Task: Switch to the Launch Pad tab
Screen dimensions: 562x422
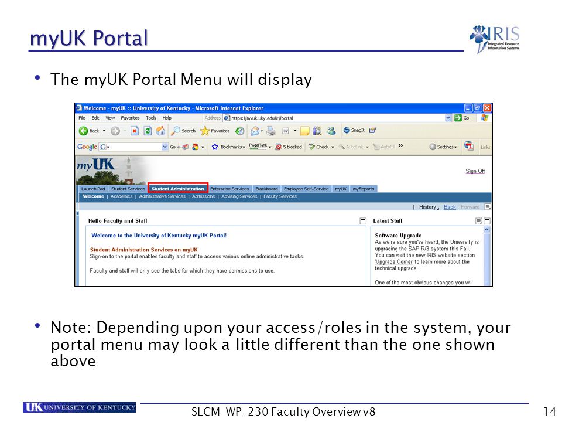Action: coord(93,189)
